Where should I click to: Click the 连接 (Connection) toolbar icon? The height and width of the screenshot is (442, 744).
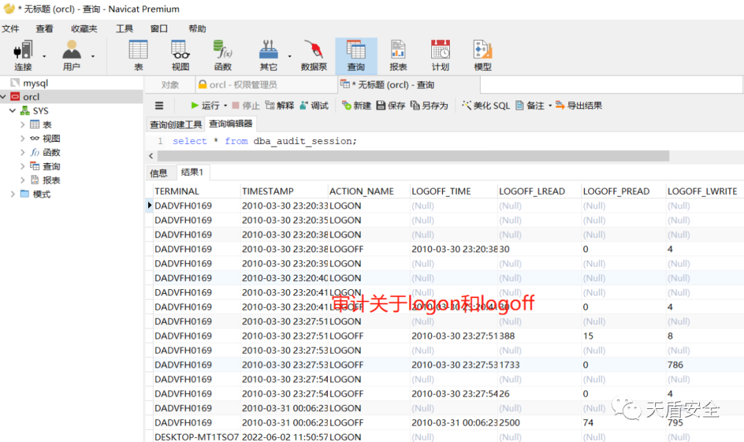click(x=23, y=55)
